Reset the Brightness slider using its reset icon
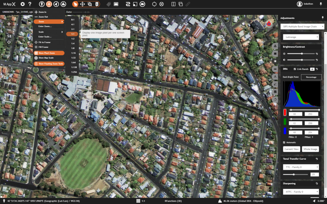327x204 pixels. (316, 54)
